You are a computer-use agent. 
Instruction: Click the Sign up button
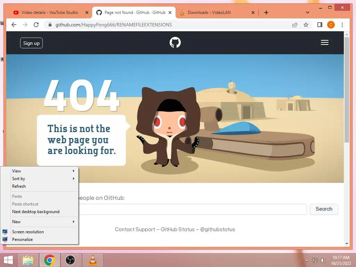click(x=31, y=43)
